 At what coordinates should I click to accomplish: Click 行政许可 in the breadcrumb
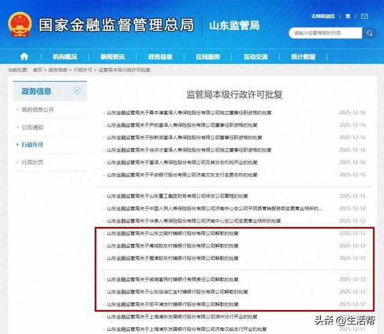coord(83,70)
